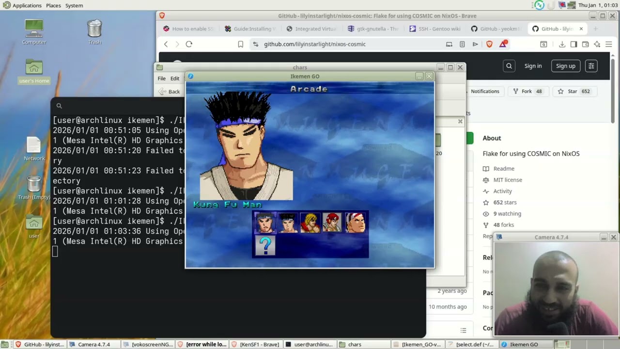
Task: Click the terminal search magnifier icon
Action: click(59, 106)
